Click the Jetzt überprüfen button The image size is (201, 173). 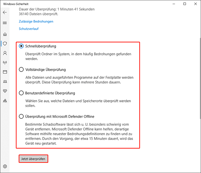(x=33, y=159)
